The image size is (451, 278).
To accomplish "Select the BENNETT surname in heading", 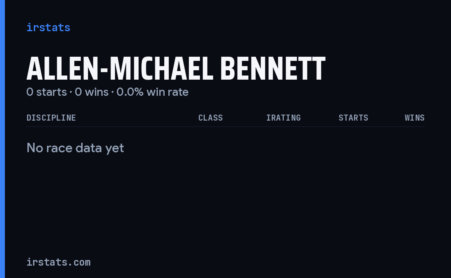I will 272,69.
